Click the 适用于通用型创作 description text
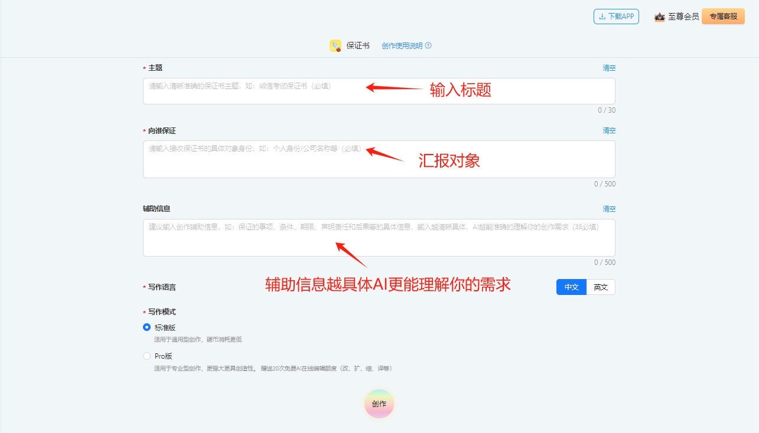The width and height of the screenshot is (759, 433). point(198,340)
